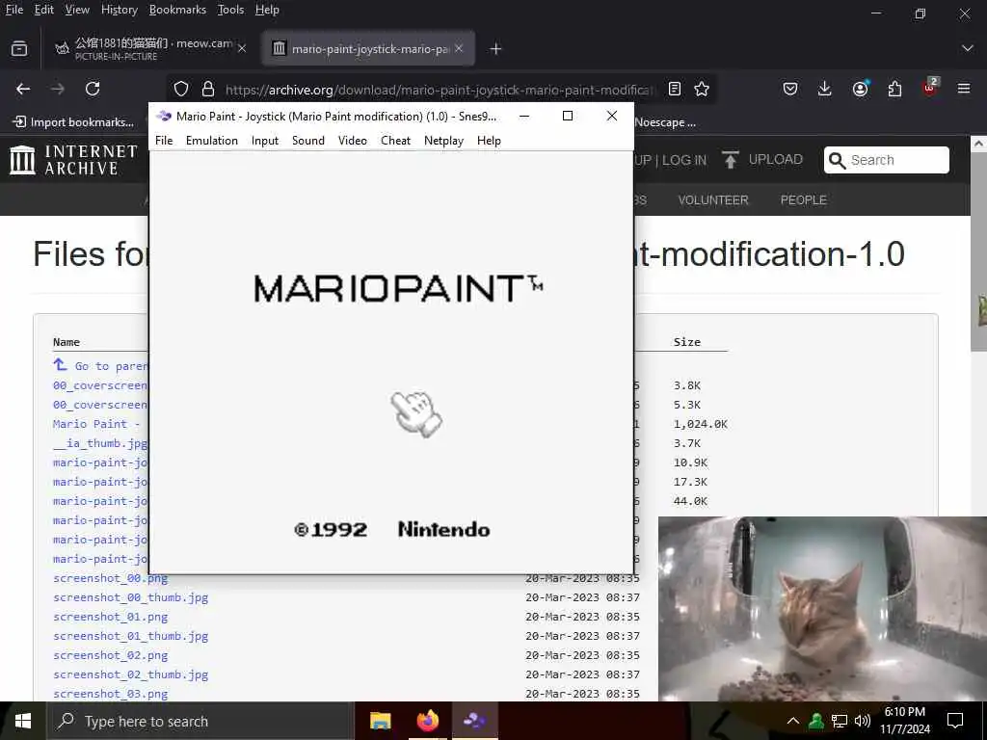Open the Snes9x Input menu
This screenshot has width=987, height=740.
[x=265, y=141]
